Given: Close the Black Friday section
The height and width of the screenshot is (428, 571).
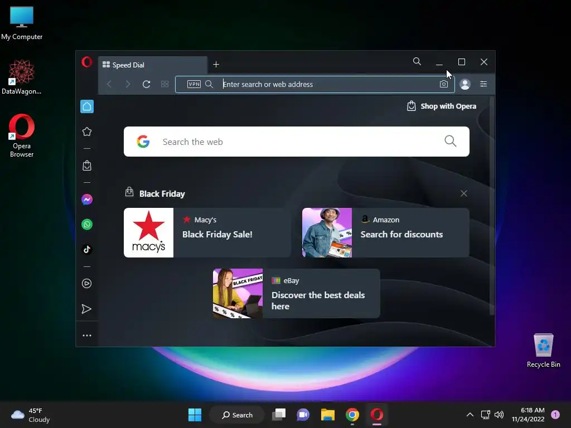Looking at the screenshot, I should [x=463, y=193].
